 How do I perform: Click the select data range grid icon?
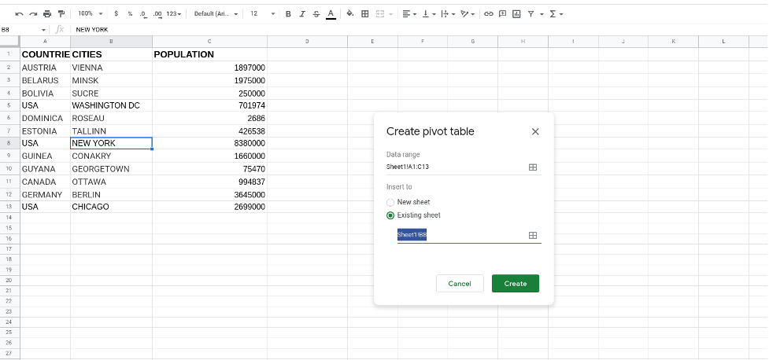tap(533, 167)
